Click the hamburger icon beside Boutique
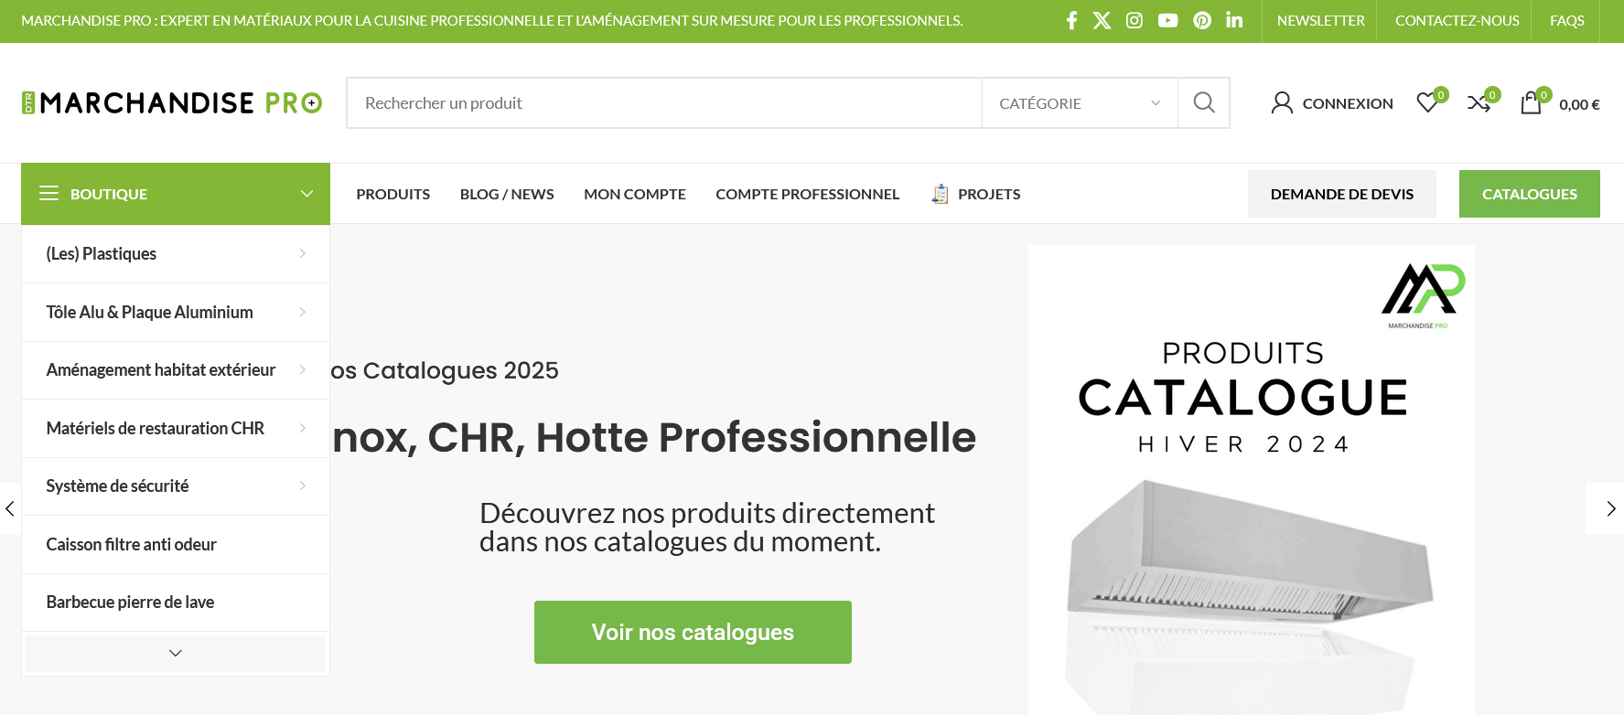Image resolution: width=1624 pixels, height=715 pixels. click(48, 194)
